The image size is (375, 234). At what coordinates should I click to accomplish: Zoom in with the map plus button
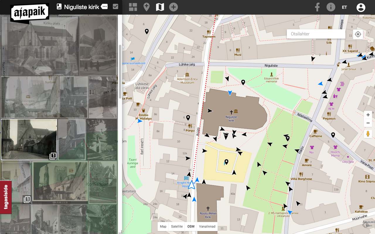tap(368, 115)
